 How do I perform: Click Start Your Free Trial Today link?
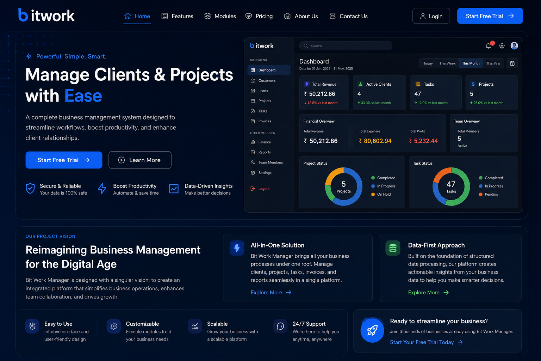[426, 342]
